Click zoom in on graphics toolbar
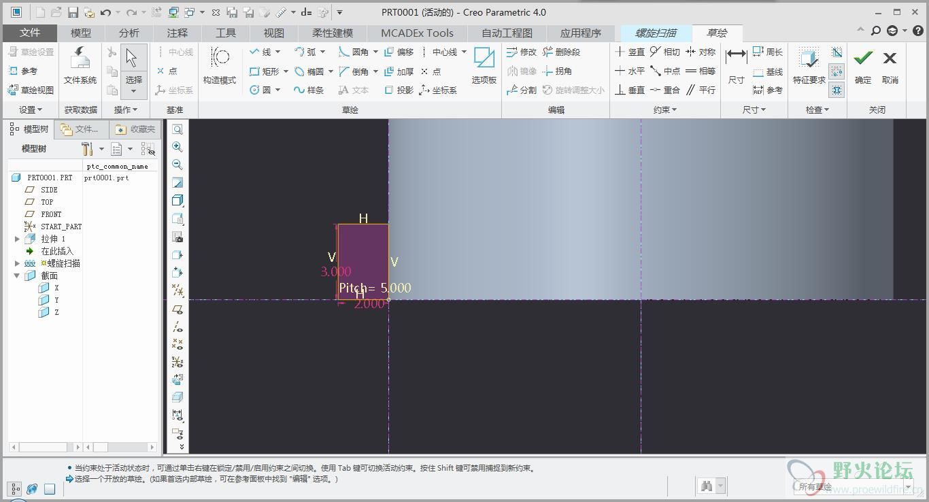 tap(178, 146)
